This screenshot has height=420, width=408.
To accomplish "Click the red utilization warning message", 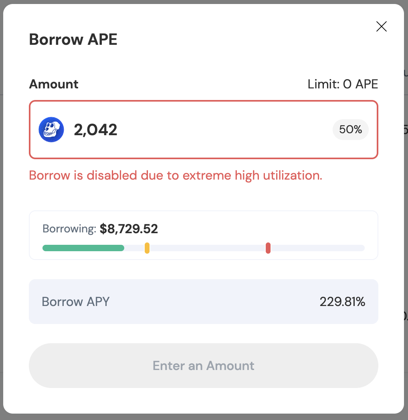I will tap(175, 175).
